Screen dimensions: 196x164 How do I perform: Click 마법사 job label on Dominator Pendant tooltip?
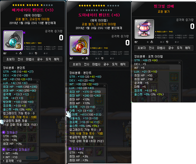coord(96,64)
